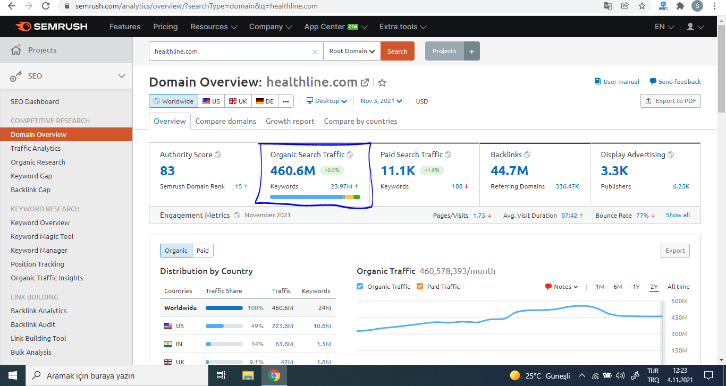Click the globe icon beside Display Advertising

pyautogui.click(x=671, y=155)
